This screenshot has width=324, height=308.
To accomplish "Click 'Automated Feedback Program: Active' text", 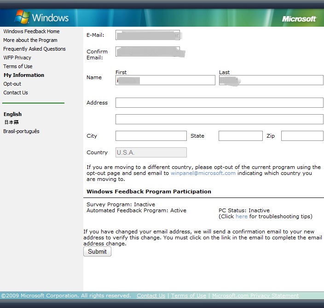I will click(x=136, y=210).
